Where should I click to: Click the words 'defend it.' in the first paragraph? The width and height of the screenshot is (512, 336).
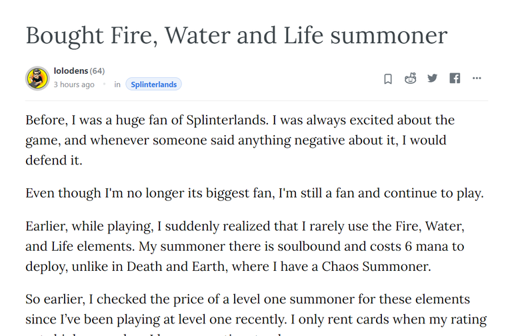point(54,160)
